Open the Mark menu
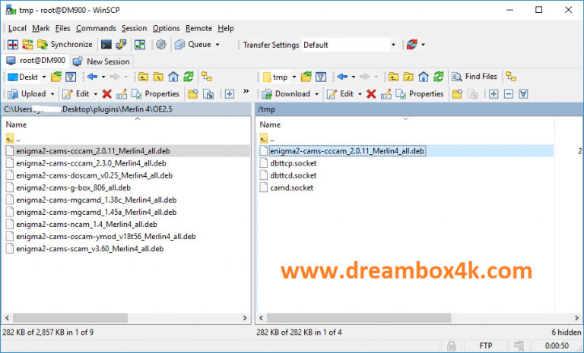584x353 pixels. [x=41, y=28]
